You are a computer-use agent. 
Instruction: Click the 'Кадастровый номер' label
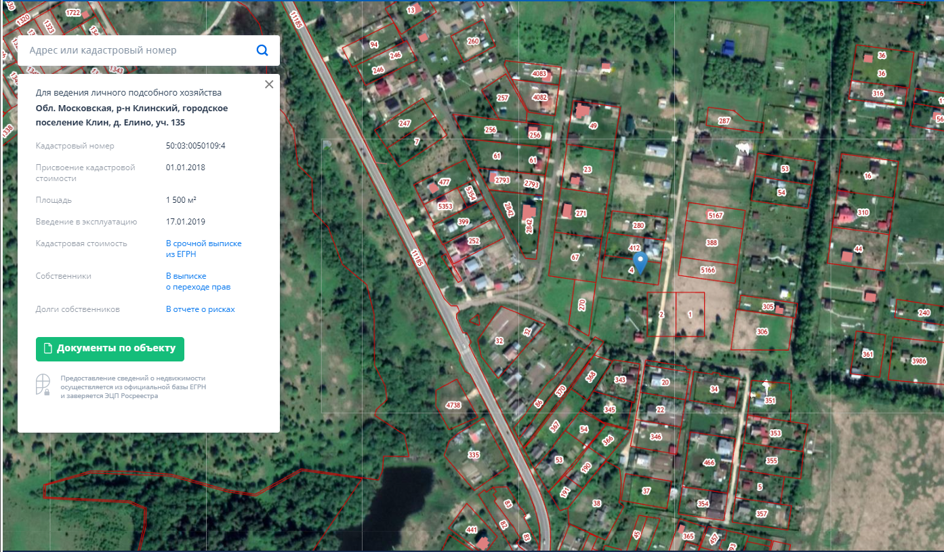[75, 146]
